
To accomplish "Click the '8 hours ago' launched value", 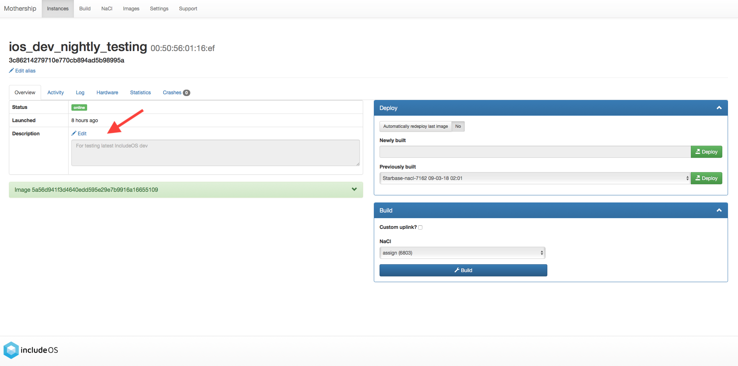I will (85, 120).
